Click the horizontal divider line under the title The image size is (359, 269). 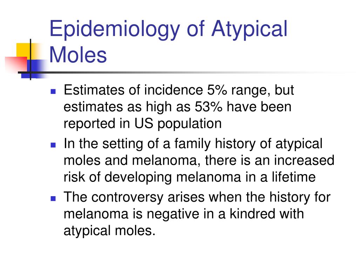pos(183,73)
